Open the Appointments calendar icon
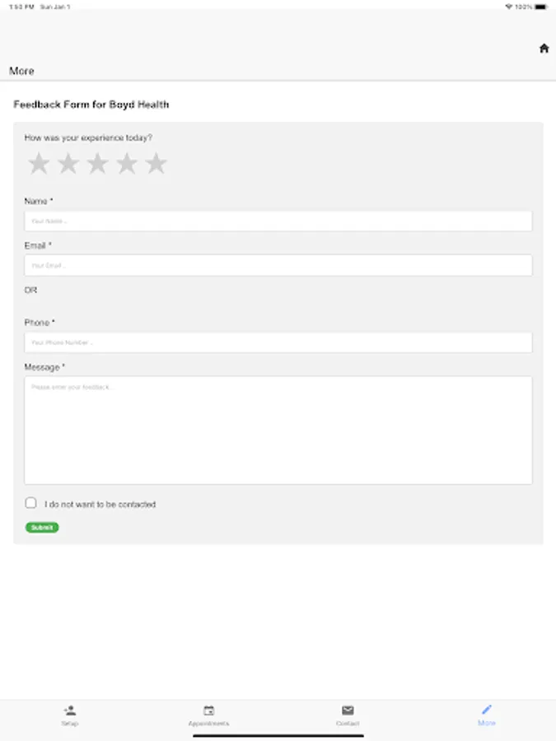The width and height of the screenshot is (556, 741). 208,710
